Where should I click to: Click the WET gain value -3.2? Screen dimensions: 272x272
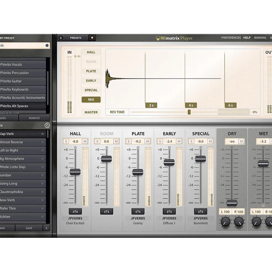(x=263, y=141)
